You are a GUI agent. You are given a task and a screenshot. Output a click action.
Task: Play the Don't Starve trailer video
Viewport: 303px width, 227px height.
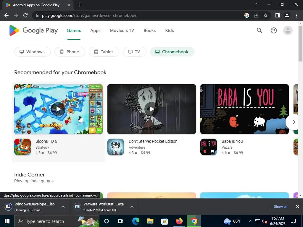pyautogui.click(x=151, y=109)
